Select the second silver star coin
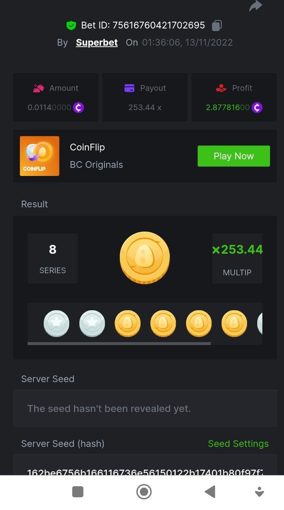The height and width of the screenshot is (510, 284). pyautogui.click(x=92, y=323)
